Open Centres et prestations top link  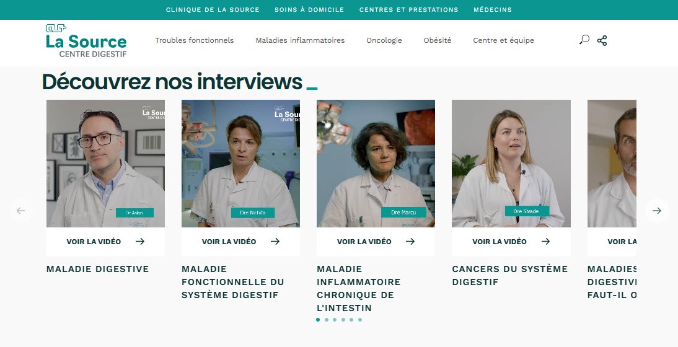tap(408, 9)
